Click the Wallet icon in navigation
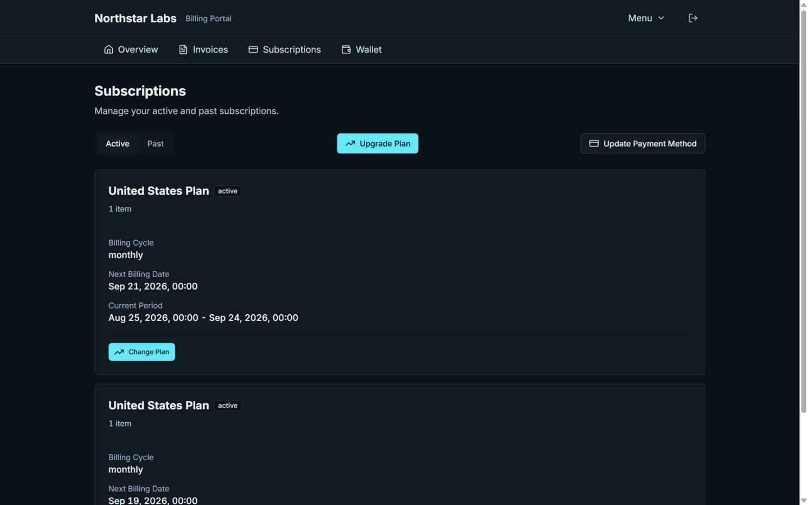 point(346,49)
